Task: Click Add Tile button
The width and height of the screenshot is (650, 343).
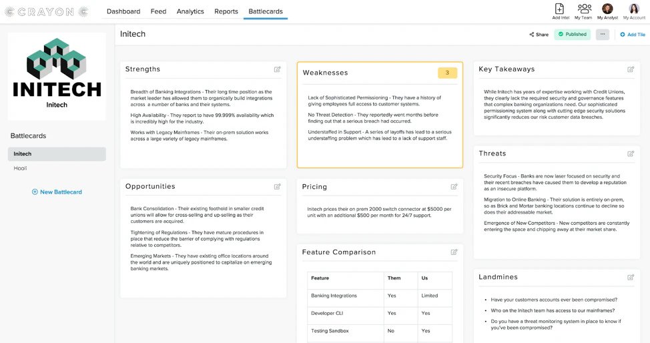Action: point(633,35)
